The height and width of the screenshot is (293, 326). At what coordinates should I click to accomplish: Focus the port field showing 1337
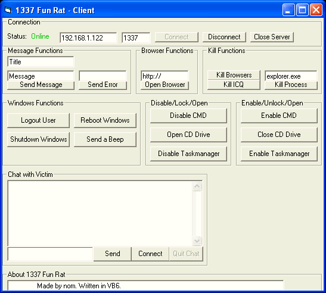point(136,38)
